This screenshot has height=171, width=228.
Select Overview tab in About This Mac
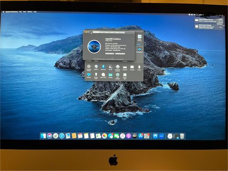click(x=96, y=32)
